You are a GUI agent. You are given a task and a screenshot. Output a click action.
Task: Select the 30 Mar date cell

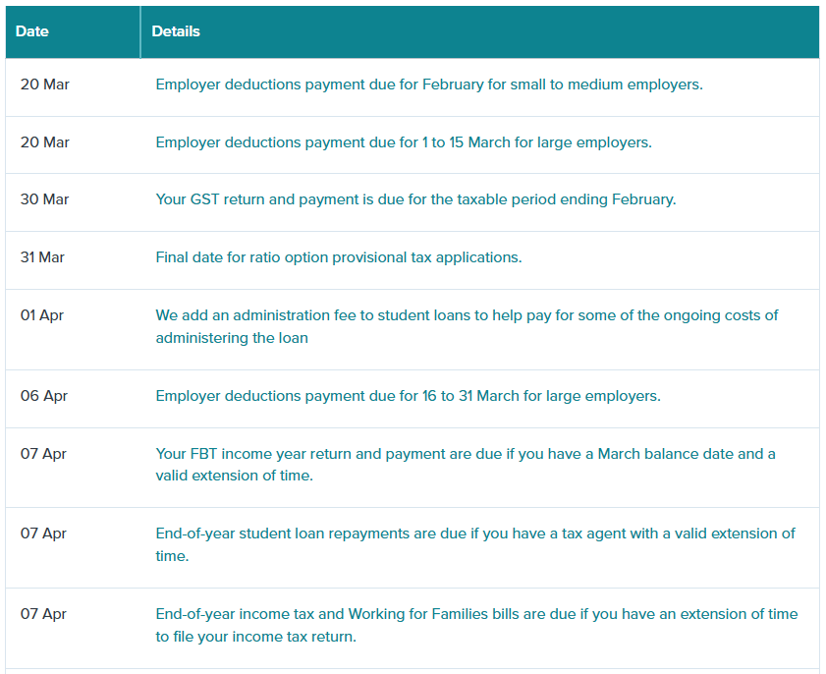coord(45,199)
